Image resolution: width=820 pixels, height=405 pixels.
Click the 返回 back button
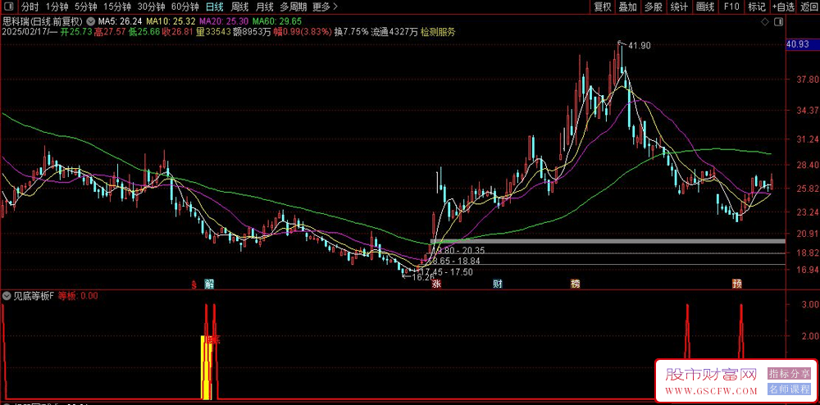point(808,7)
